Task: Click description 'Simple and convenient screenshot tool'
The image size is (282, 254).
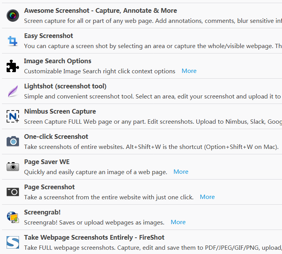Action: (x=153, y=97)
